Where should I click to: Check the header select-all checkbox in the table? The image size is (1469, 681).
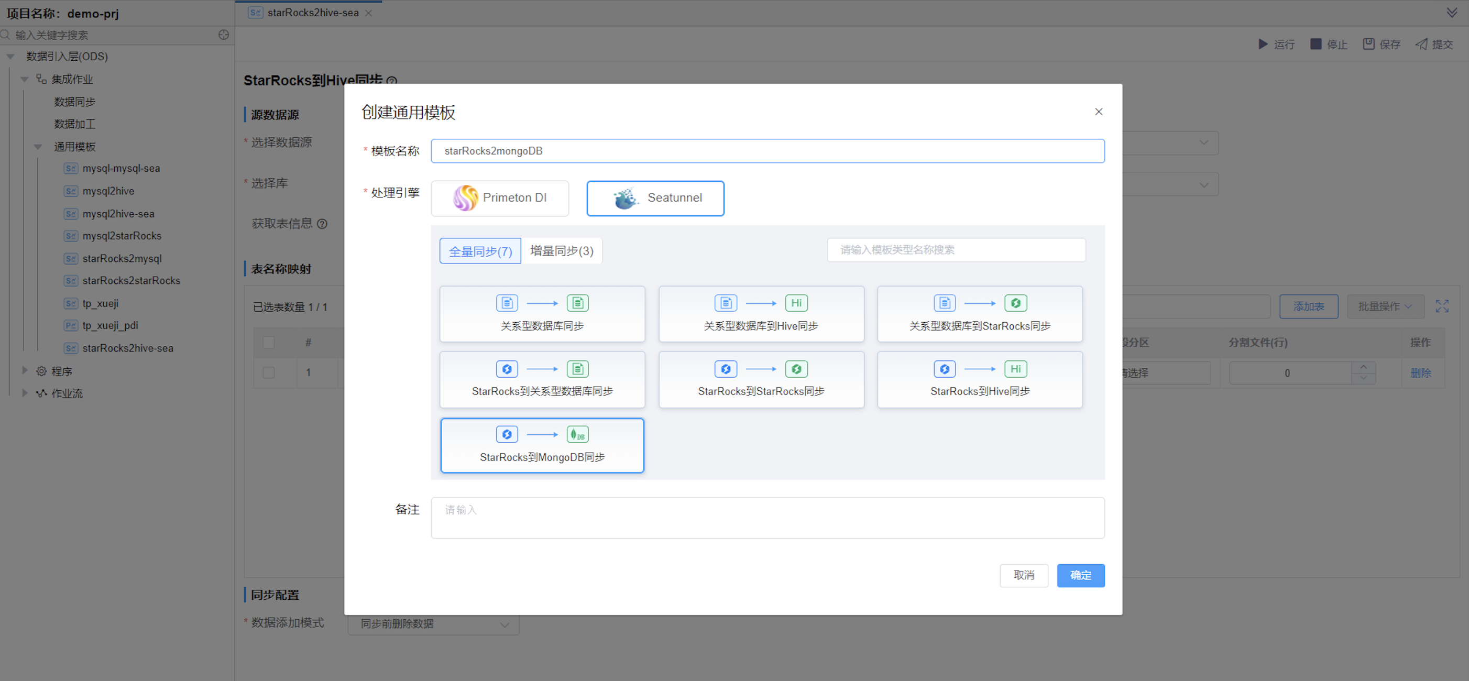[x=269, y=342]
